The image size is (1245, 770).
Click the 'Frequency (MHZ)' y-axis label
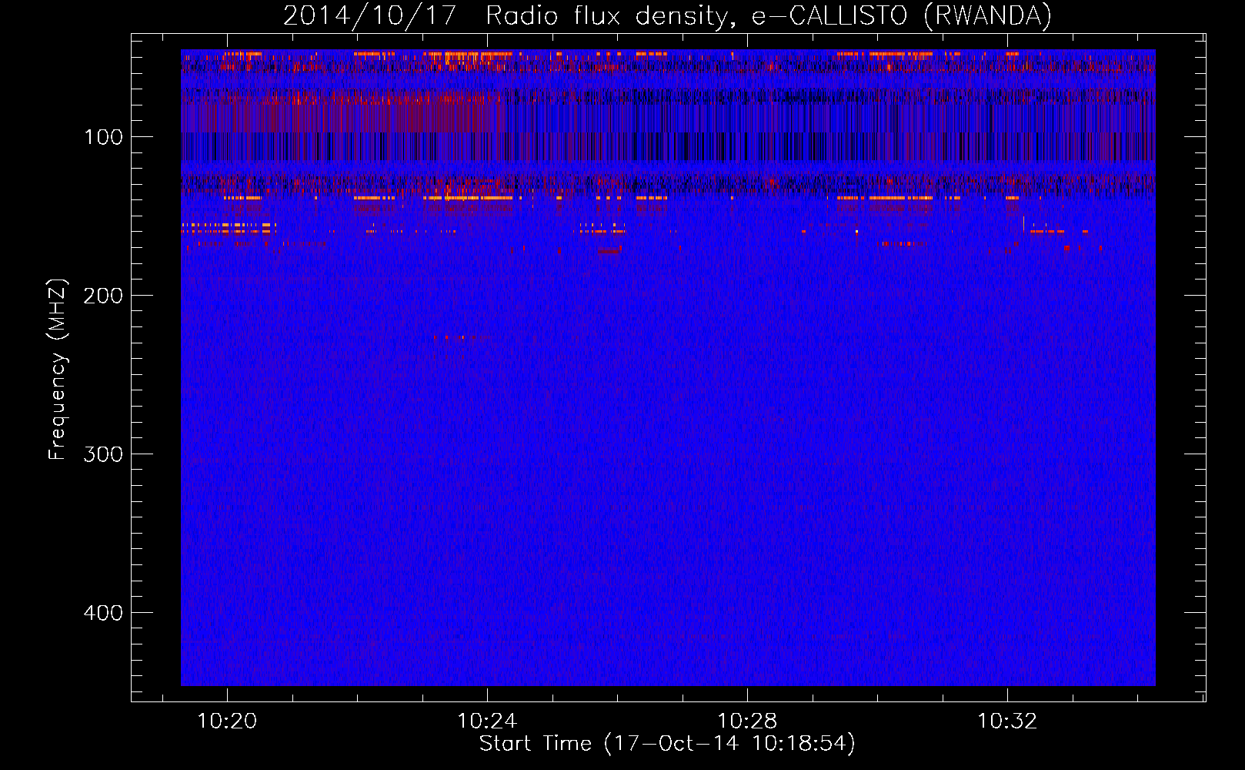click(x=58, y=369)
